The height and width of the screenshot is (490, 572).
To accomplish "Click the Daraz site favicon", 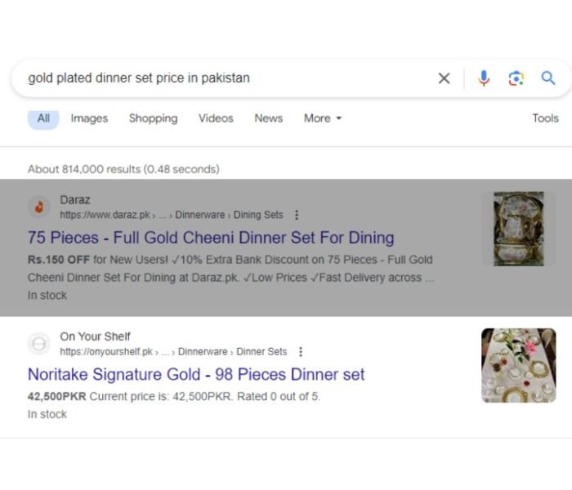I will click(x=38, y=207).
